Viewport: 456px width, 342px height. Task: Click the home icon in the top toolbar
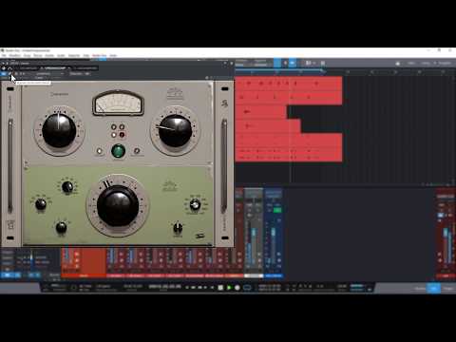[397, 64]
